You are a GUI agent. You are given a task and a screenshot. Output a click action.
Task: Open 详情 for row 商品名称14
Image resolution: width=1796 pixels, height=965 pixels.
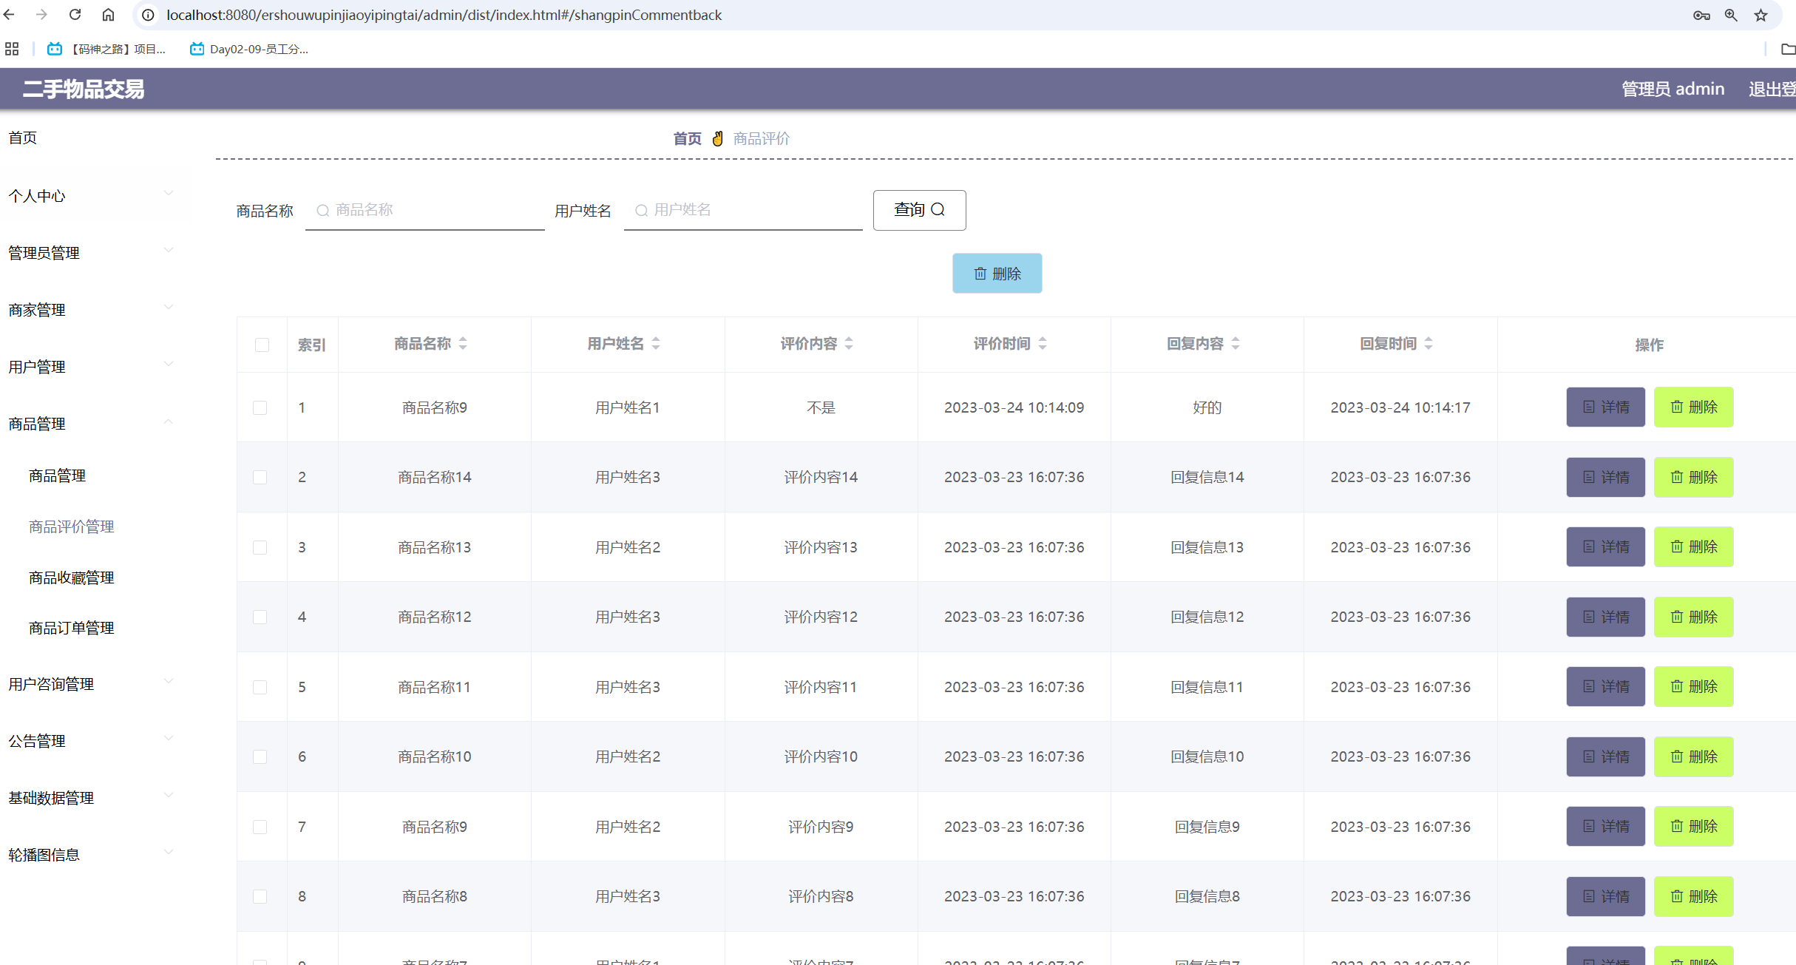click(x=1605, y=477)
